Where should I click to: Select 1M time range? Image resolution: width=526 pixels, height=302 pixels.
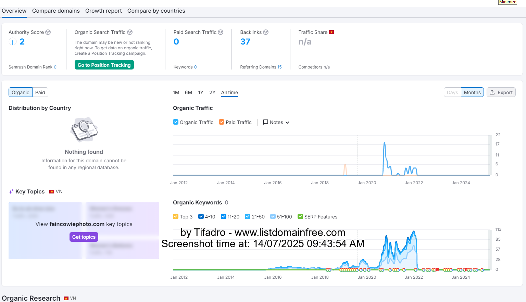pos(176,92)
